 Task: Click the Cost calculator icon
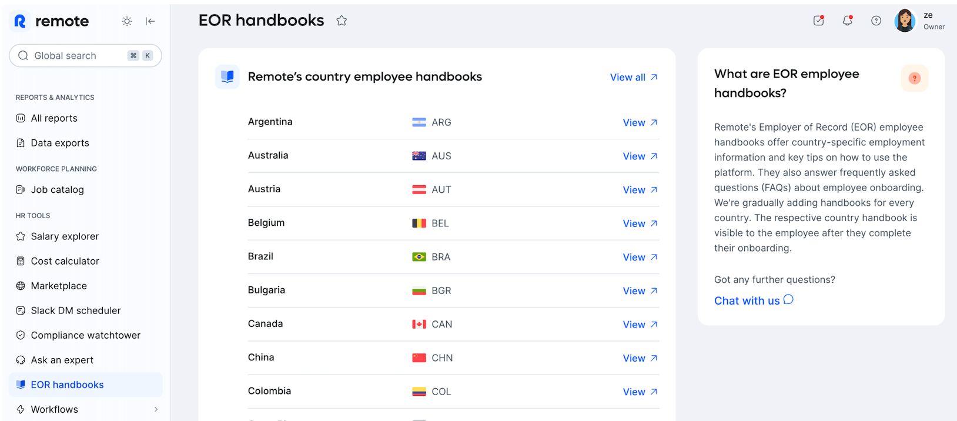coord(21,261)
